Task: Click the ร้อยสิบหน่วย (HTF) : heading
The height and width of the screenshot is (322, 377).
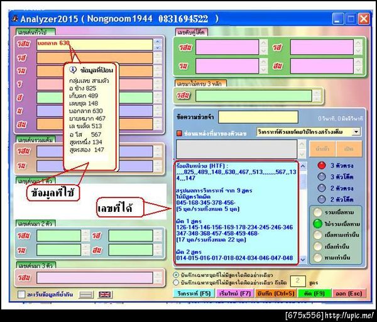Action: (202, 166)
